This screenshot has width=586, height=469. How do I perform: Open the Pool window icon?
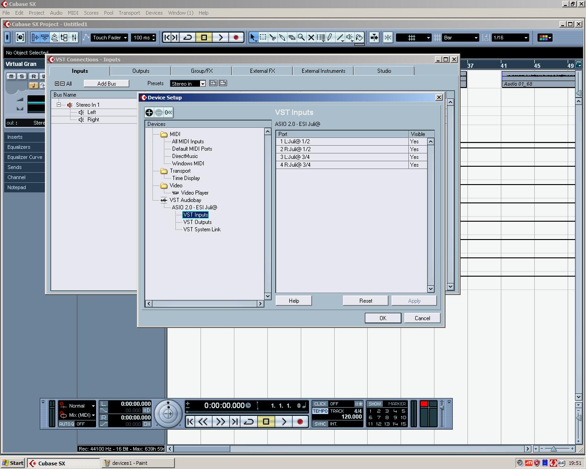coord(65,38)
